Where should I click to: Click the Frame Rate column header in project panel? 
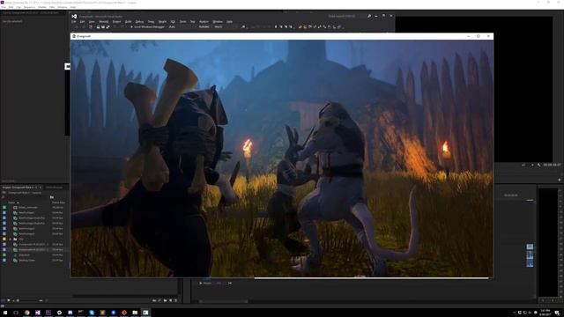(x=58, y=203)
